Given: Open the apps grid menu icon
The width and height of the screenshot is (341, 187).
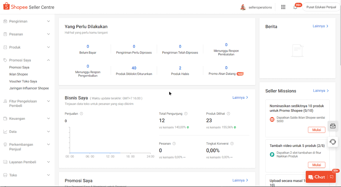Looking at the screenshot, I should tap(283, 7).
